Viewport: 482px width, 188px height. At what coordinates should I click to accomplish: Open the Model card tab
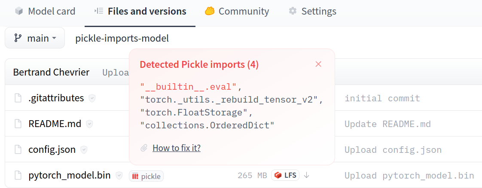click(x=45, y=11)
